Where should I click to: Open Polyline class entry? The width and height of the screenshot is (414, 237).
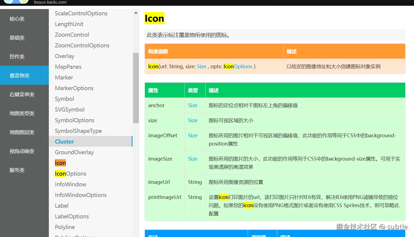pos(65,227)
